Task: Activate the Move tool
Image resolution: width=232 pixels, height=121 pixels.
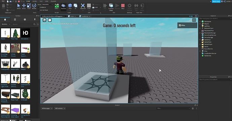Action: point(24,6)
